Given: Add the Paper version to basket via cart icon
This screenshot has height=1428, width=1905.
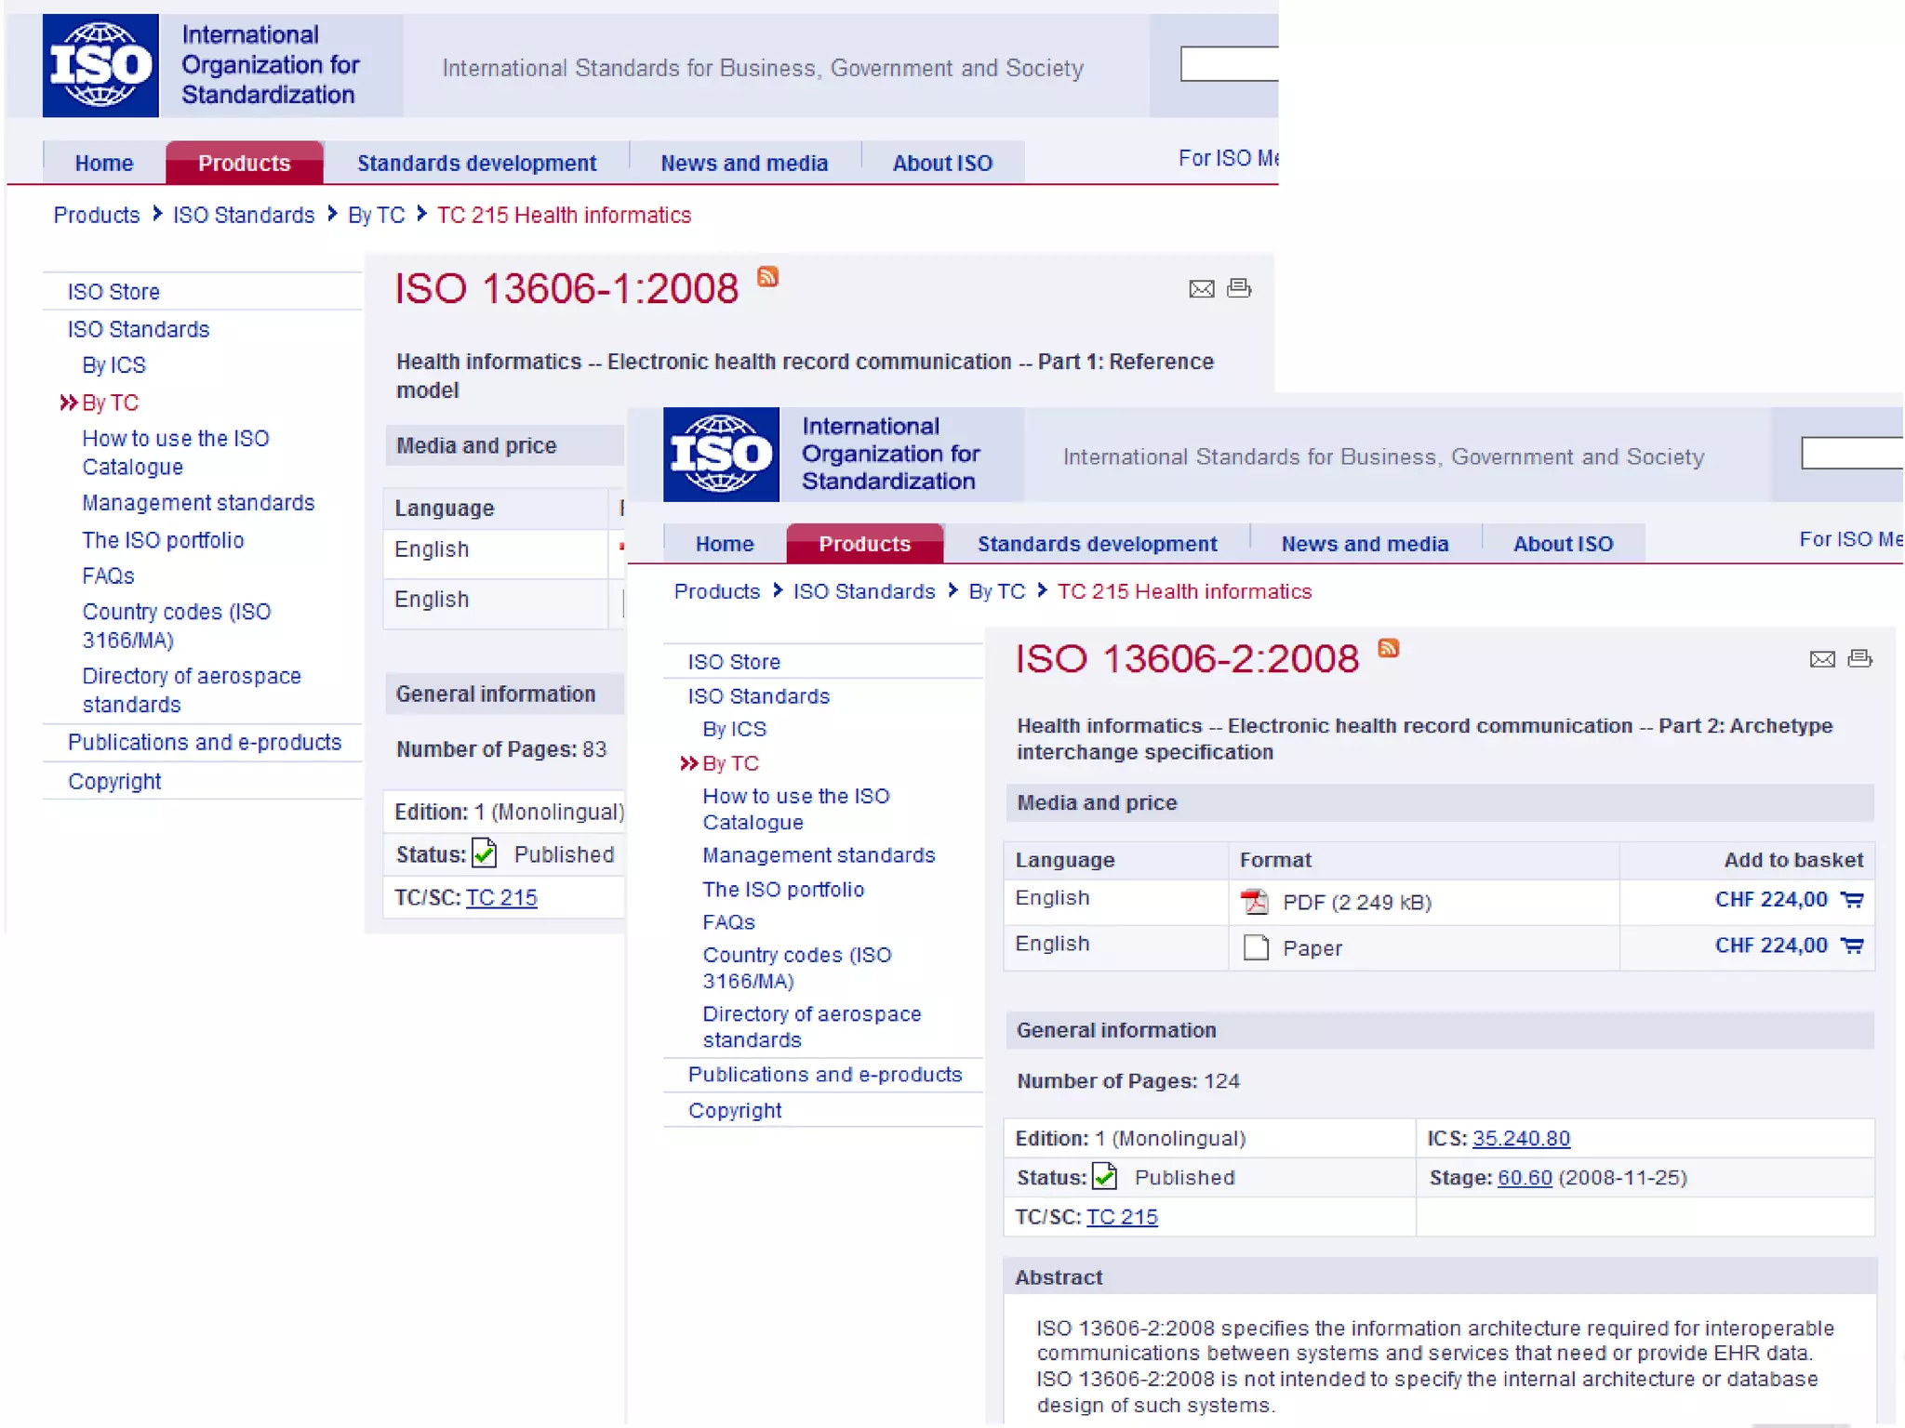Looking at the screenshot, I should point(1852,945).
